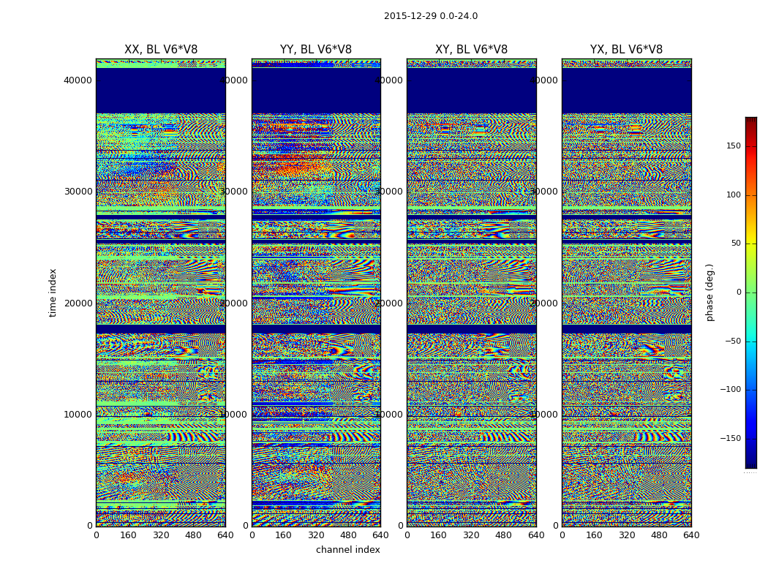
Task: Click the YY plot x-axis tick '160'
Action: [x=284, y=535]
